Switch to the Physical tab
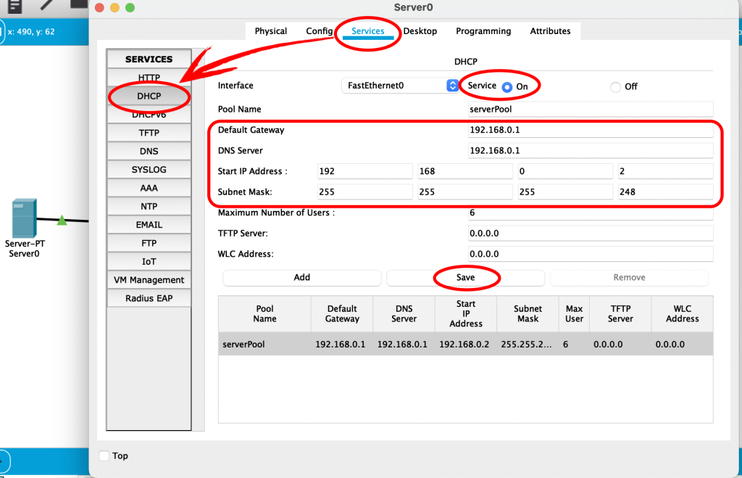Screen dimensions: 742x478 coord(271,31)
